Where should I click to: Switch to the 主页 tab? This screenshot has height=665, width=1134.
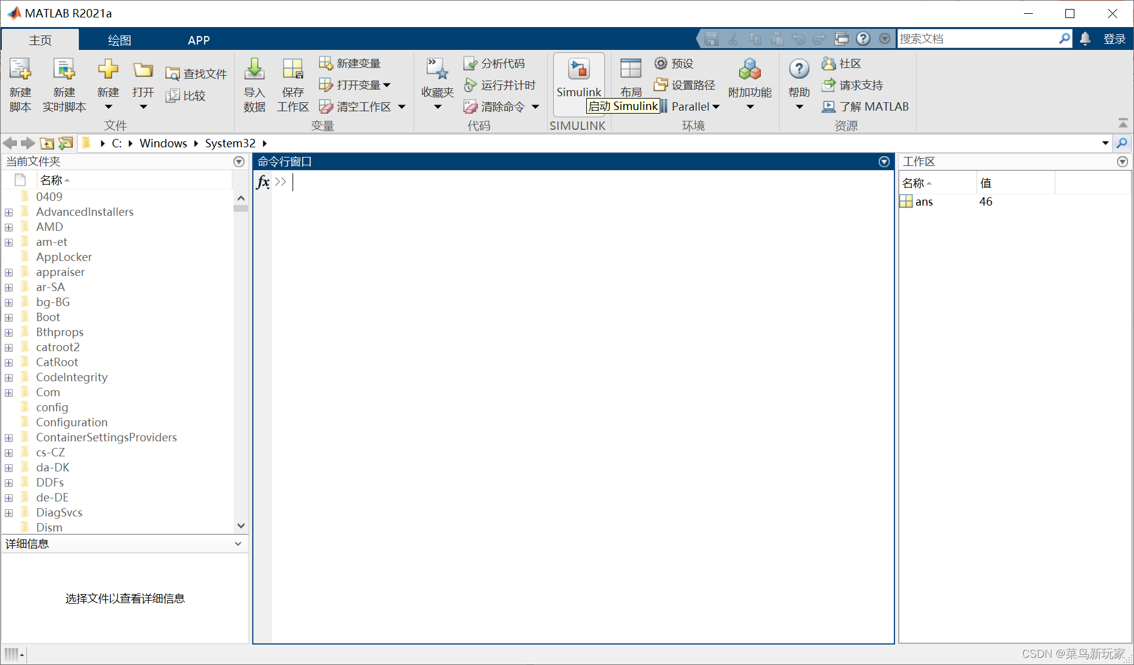pos(40,40)
